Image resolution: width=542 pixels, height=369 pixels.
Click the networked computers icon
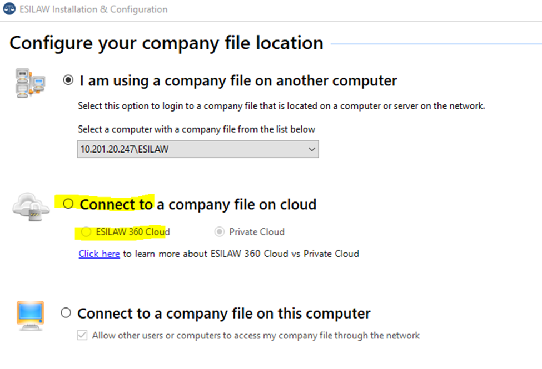pyautogui.click(x=30, y=83)
